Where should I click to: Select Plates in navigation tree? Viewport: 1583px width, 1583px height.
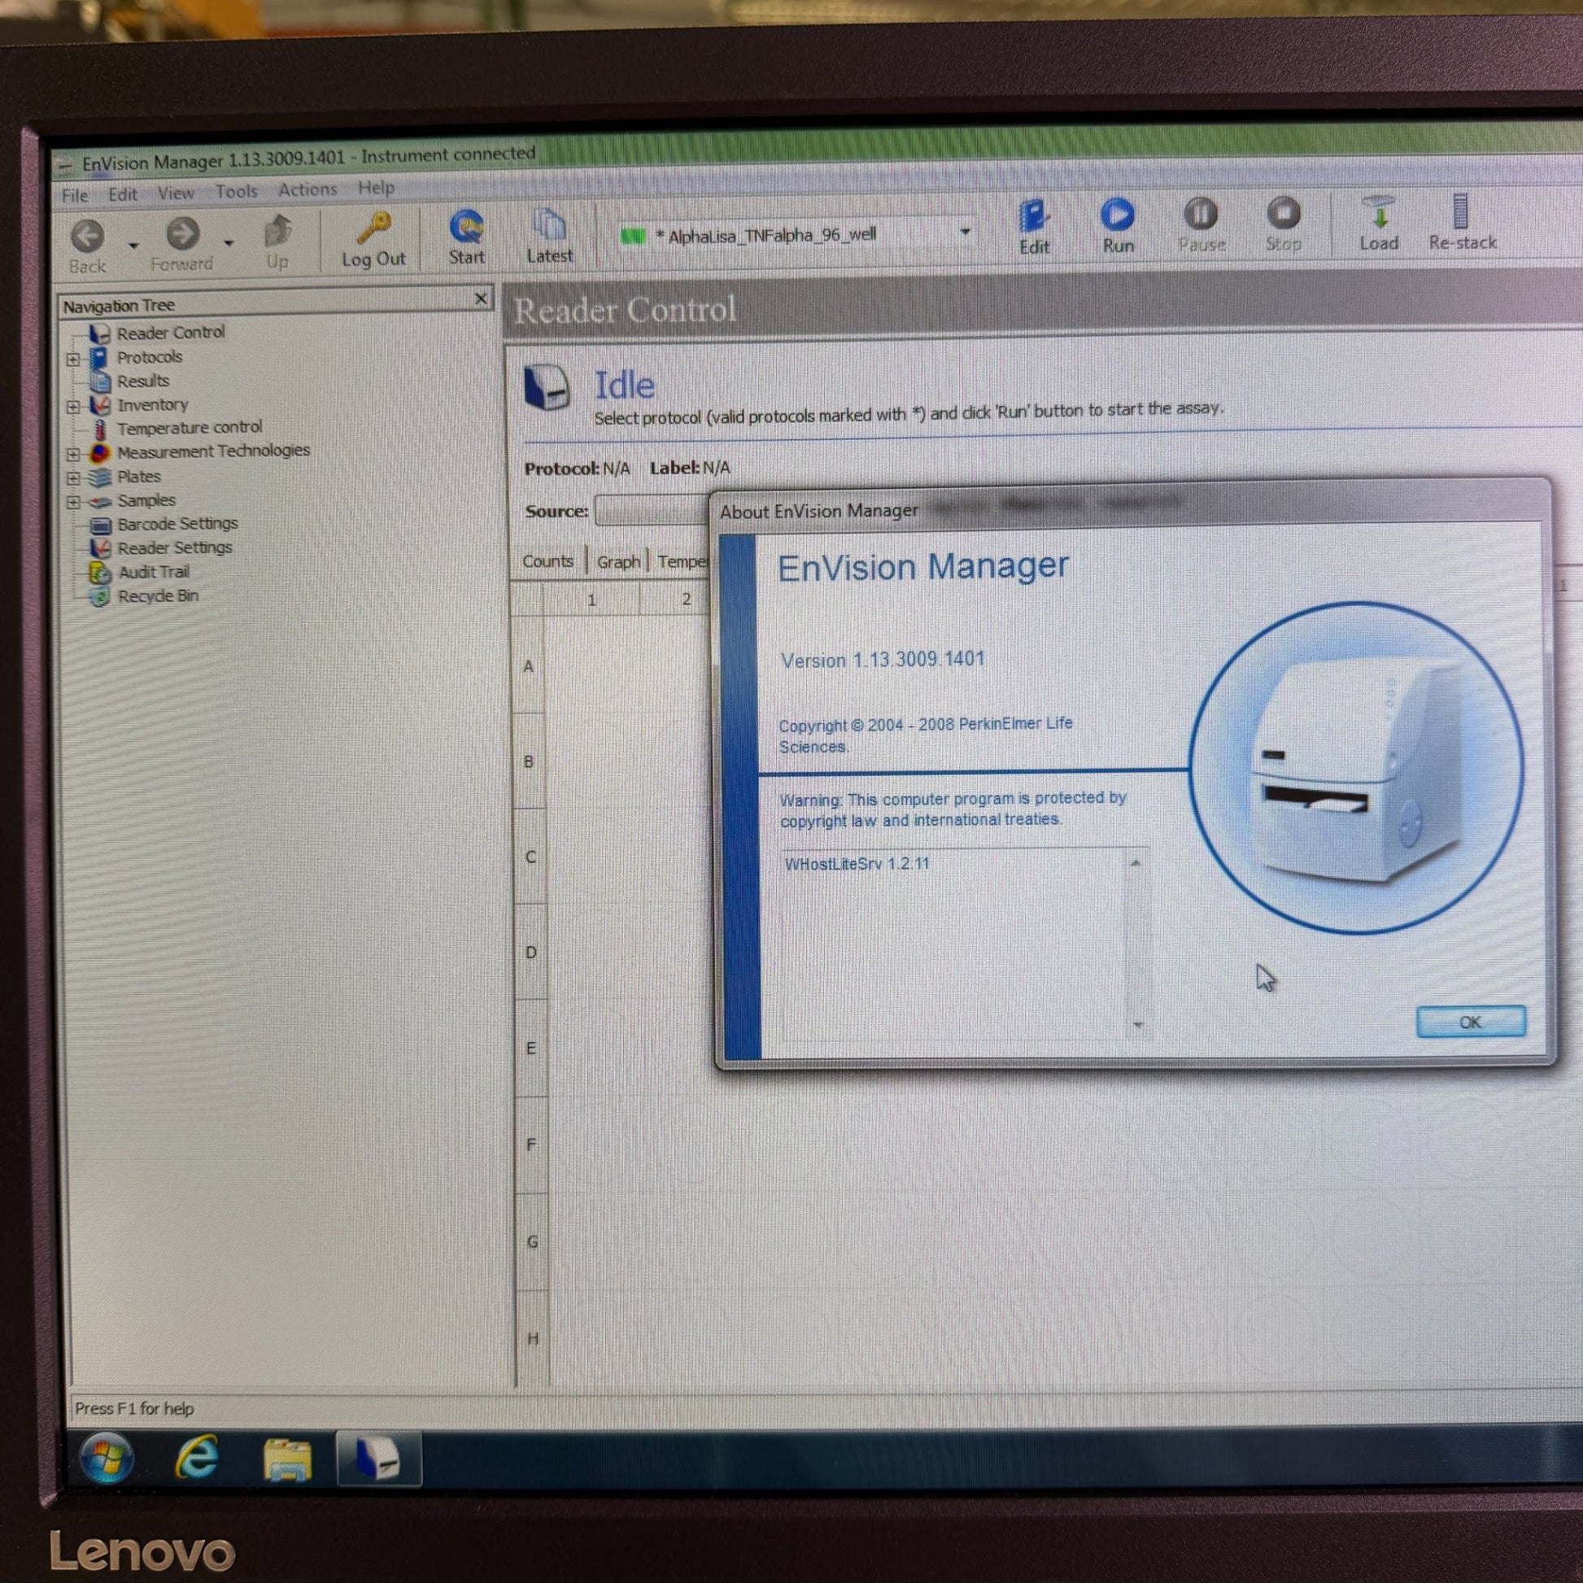click(x=138, y=477)
